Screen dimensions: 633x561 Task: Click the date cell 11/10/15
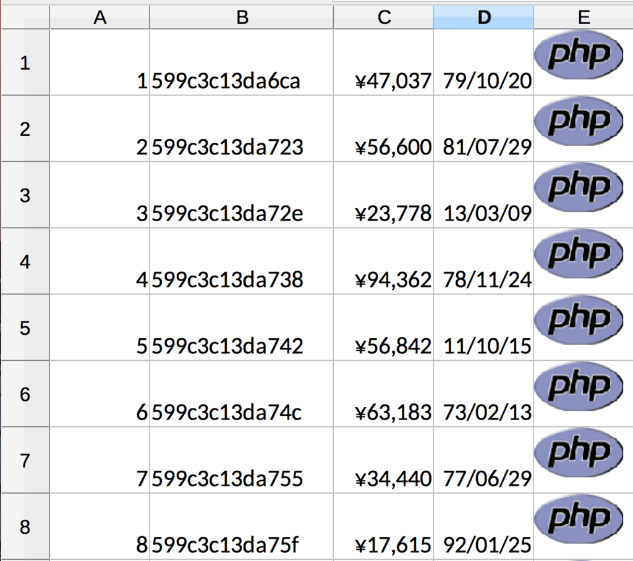(483, 327)
